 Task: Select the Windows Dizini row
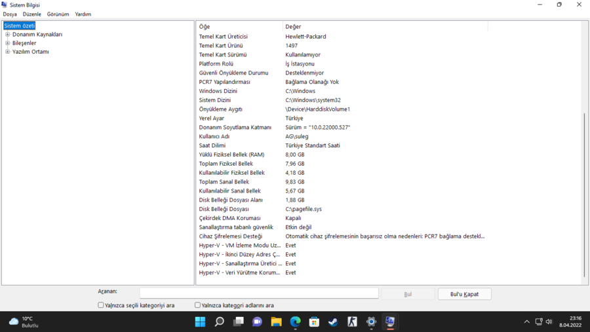coord(342,91)
